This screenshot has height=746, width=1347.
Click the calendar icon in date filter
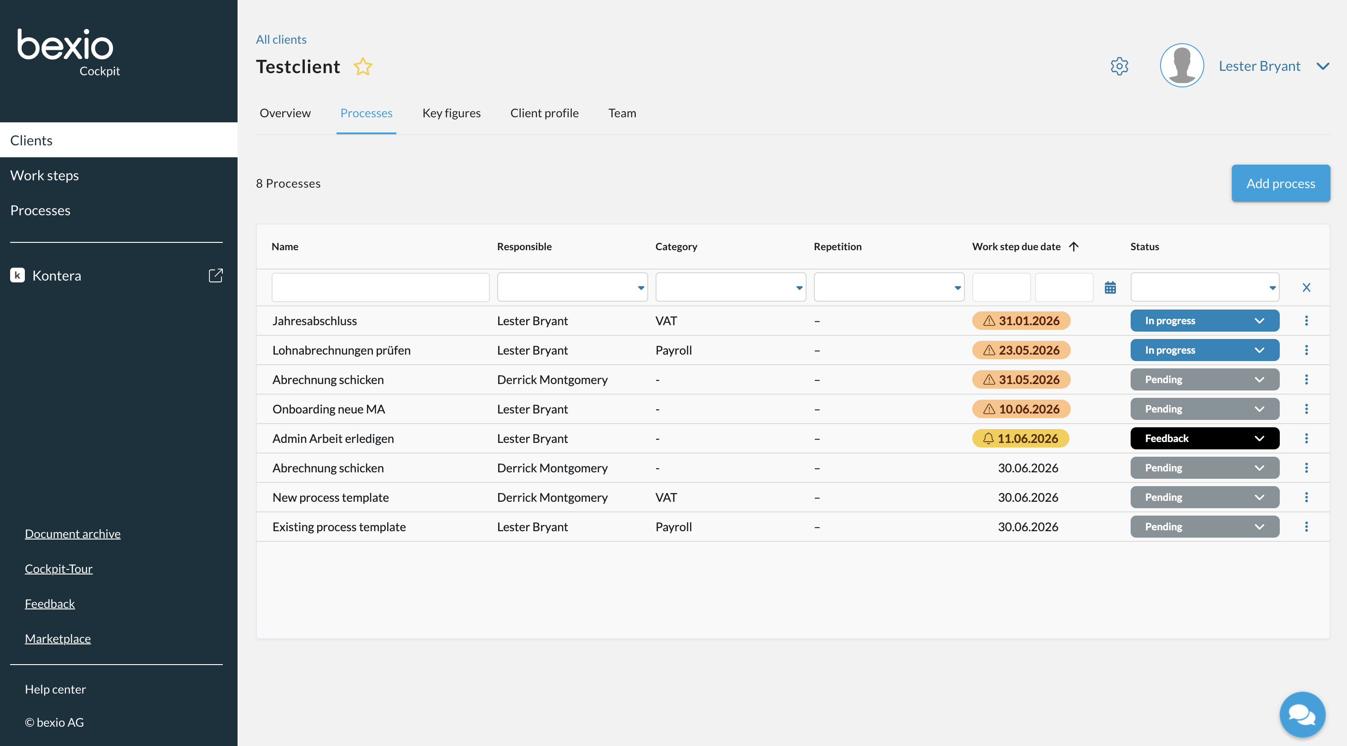click(x=1110, y=287)
